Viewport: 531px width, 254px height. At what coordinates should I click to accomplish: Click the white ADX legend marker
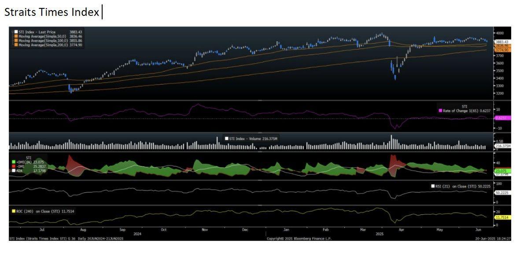[x=14, y=171]
